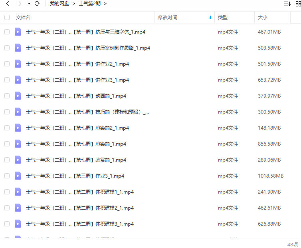
Task: Click the forward navigation arrow
Action: 20,4
